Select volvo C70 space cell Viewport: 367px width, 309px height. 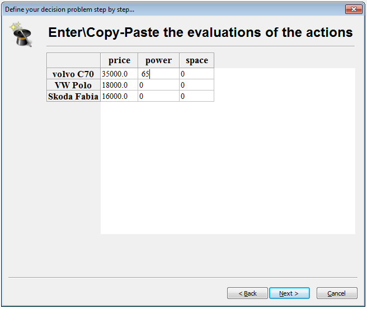click(196, 74)
